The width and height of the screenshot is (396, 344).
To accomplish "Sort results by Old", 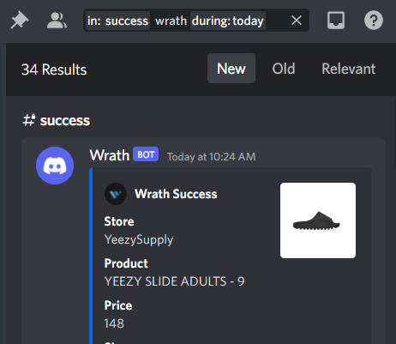I will (x=284, y=69).
